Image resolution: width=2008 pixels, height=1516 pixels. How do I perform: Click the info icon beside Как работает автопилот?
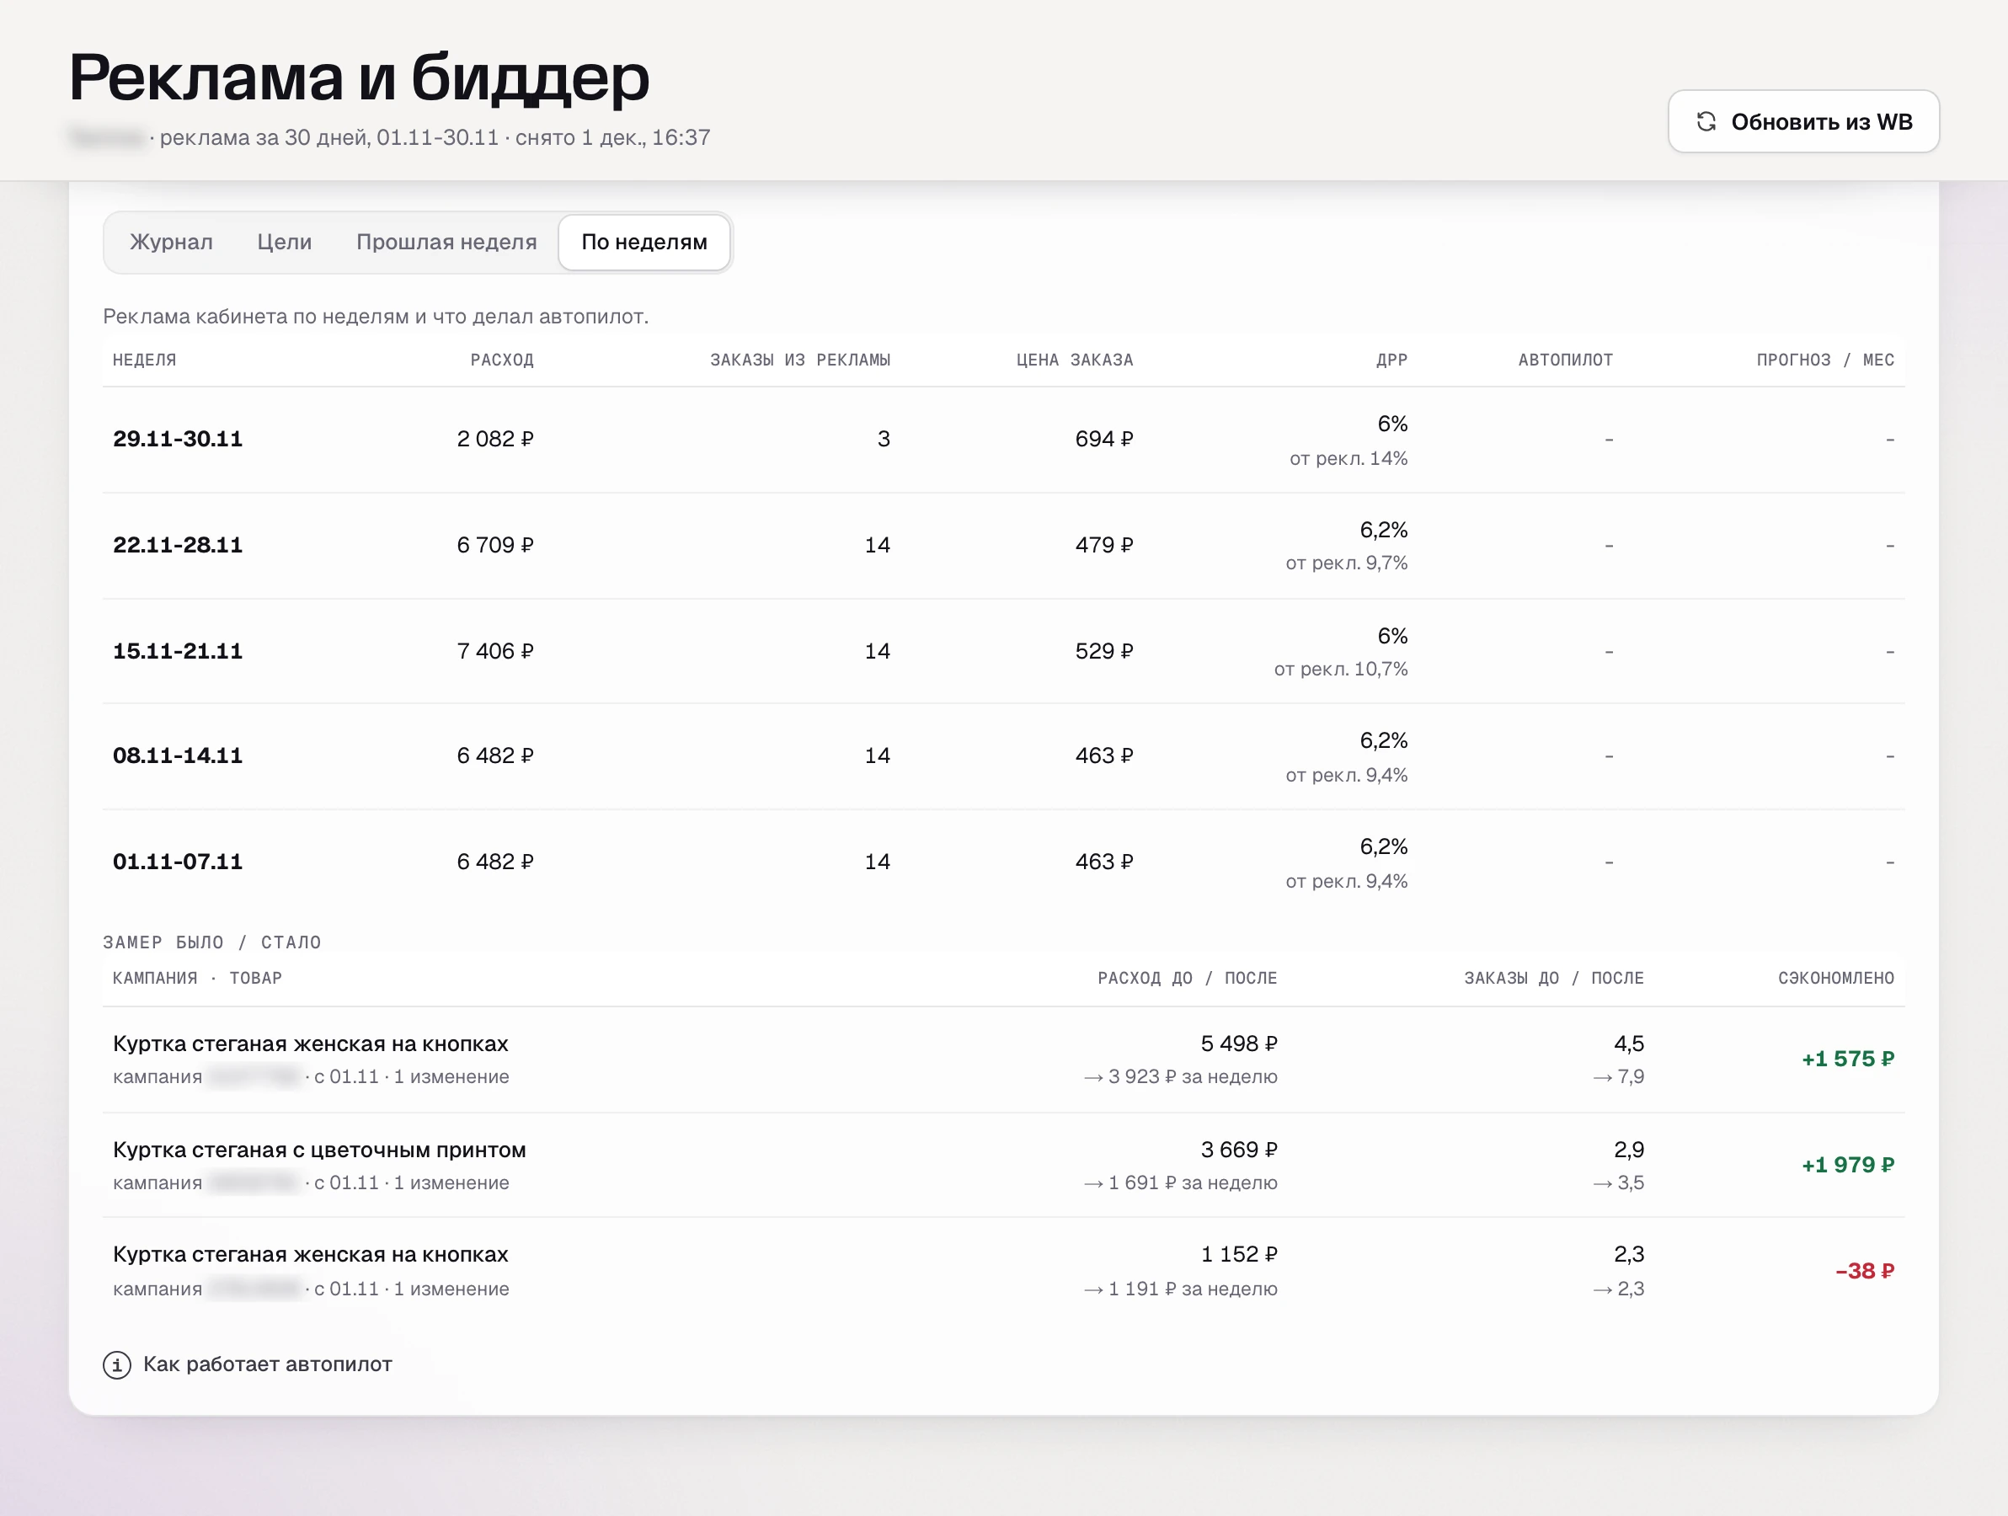pos(117,1364)
